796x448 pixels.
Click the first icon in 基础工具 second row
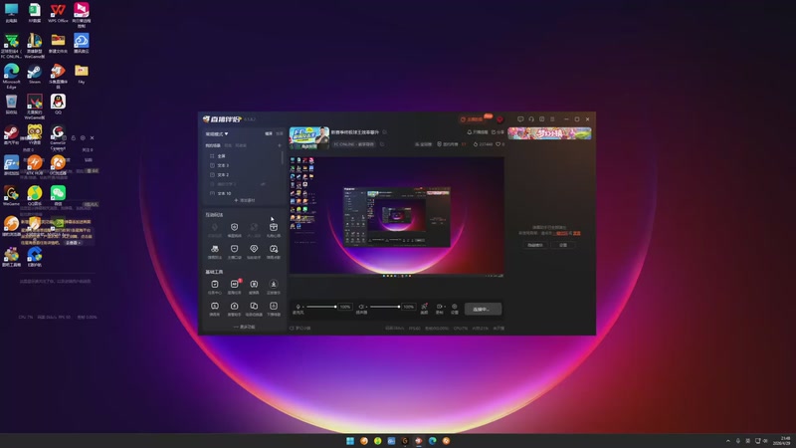[215, 307]
